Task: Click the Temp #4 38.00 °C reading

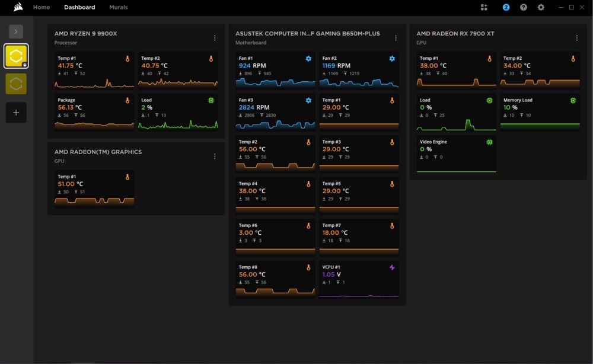Action: coord(252,191)
